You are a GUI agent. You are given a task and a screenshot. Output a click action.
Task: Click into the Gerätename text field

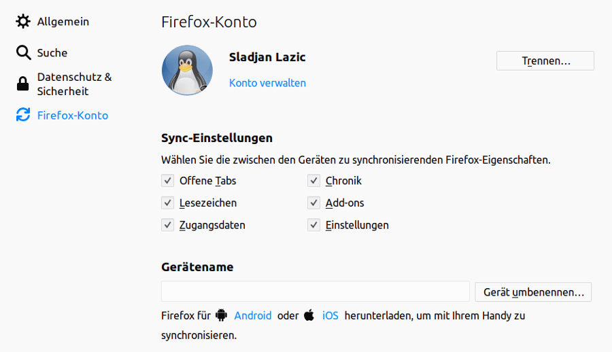pyautogui.click(x=316, y=292)
